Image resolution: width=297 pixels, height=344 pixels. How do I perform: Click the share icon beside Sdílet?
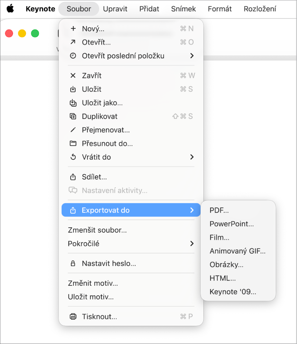(73, 177)
